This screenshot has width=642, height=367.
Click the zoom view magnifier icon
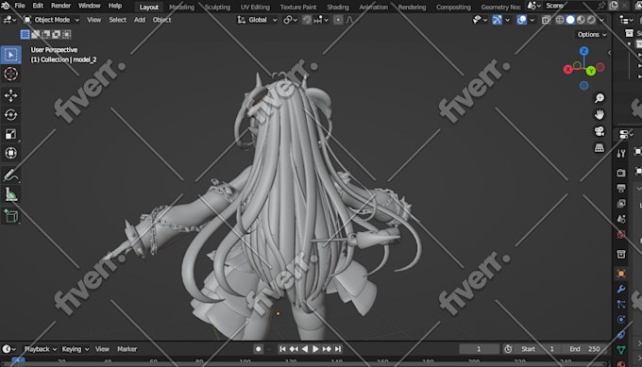point(599,98)
